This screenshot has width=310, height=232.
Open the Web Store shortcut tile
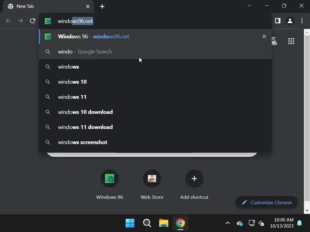click(x=152, y=185)
